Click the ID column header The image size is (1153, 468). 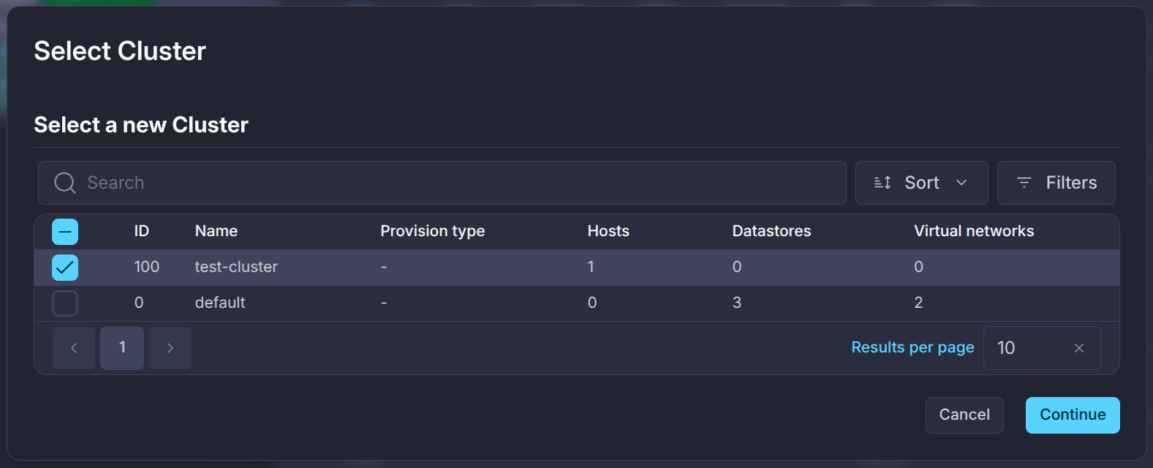[141, 231]
